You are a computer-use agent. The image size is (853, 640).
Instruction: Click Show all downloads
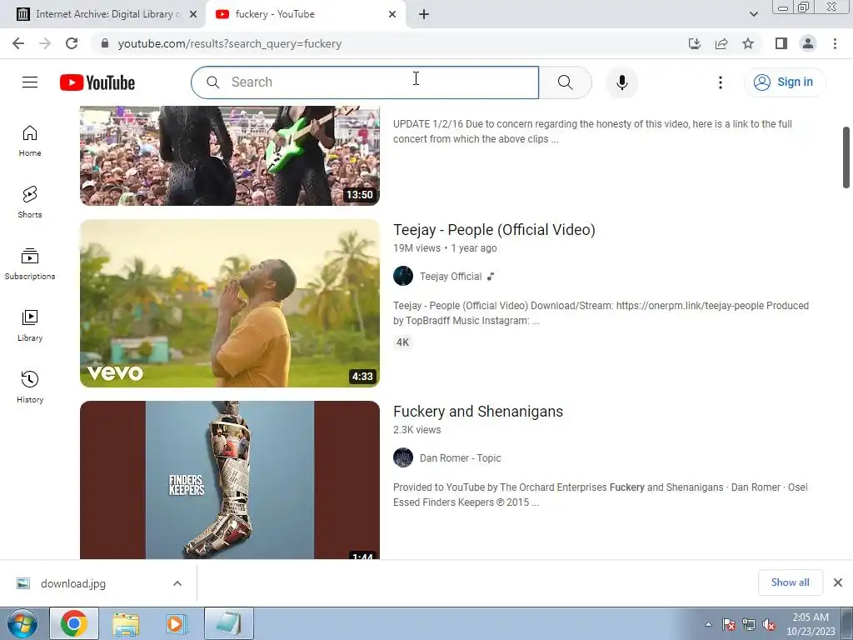[x=790, y=582]
